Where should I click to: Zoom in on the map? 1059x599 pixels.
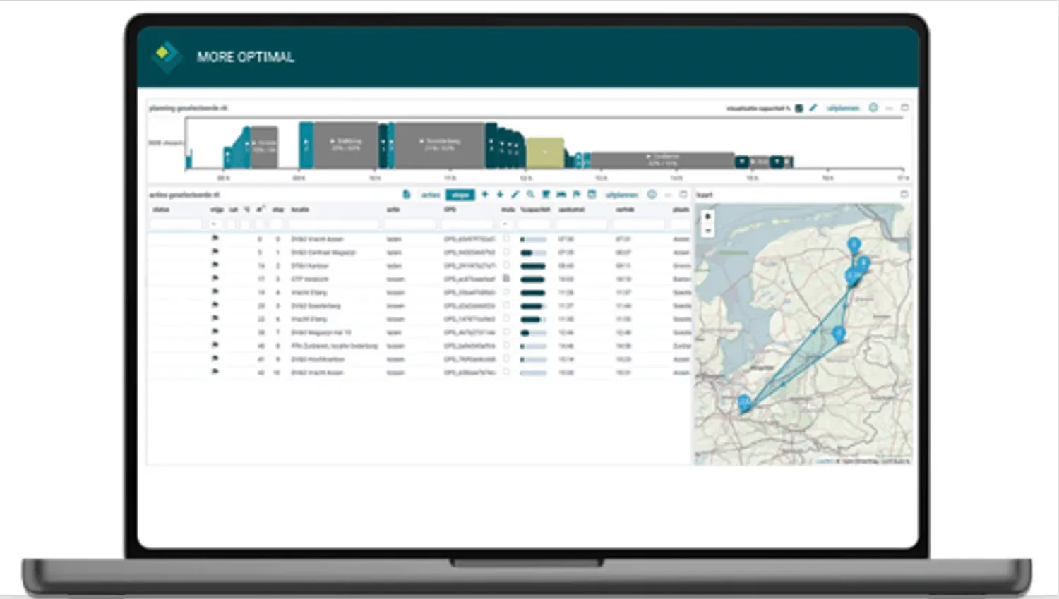[x=707, y=217]
